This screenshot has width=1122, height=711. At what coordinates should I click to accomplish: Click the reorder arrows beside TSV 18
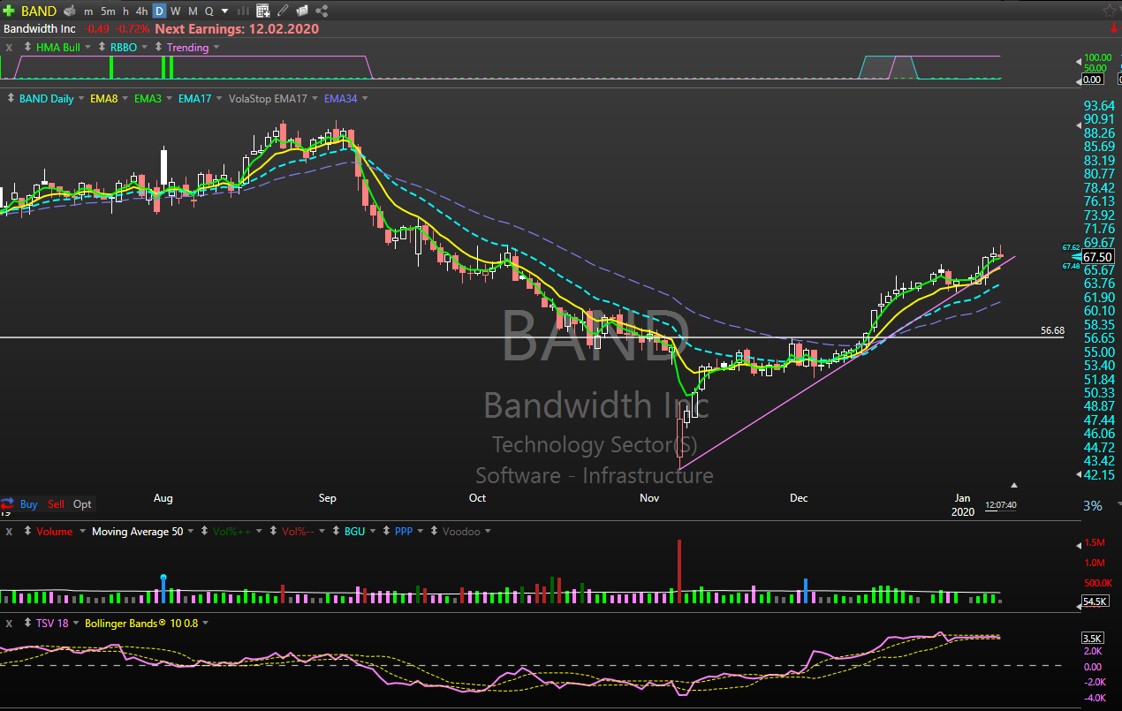27,624
